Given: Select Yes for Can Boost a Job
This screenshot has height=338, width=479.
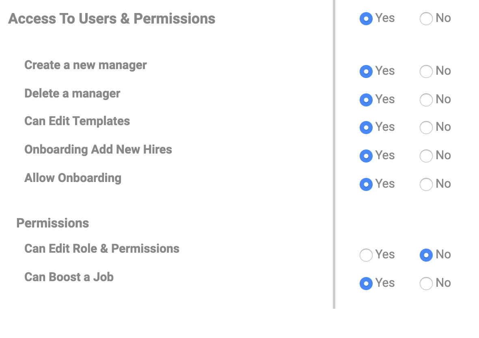Looking at the screenshot, I should pyautogui.click(x=366, y=284).
